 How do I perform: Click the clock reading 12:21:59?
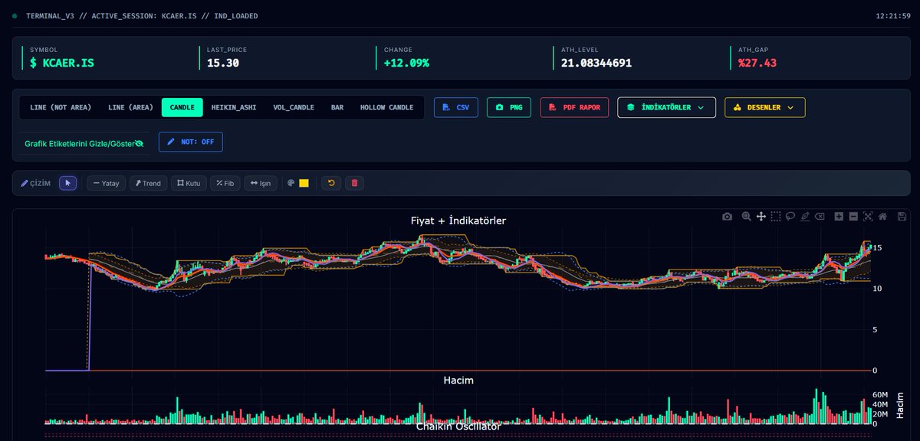893,15
